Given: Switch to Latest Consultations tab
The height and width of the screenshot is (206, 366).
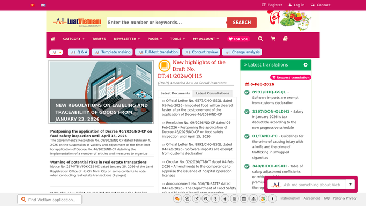Looking at the screenshot, I should click(x=212, y=93).
